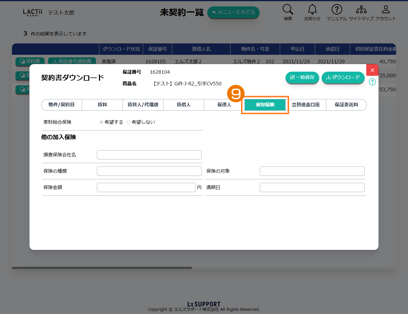Switch to the 賃料 tab
The image size is (408, 314).
(102, 105)
